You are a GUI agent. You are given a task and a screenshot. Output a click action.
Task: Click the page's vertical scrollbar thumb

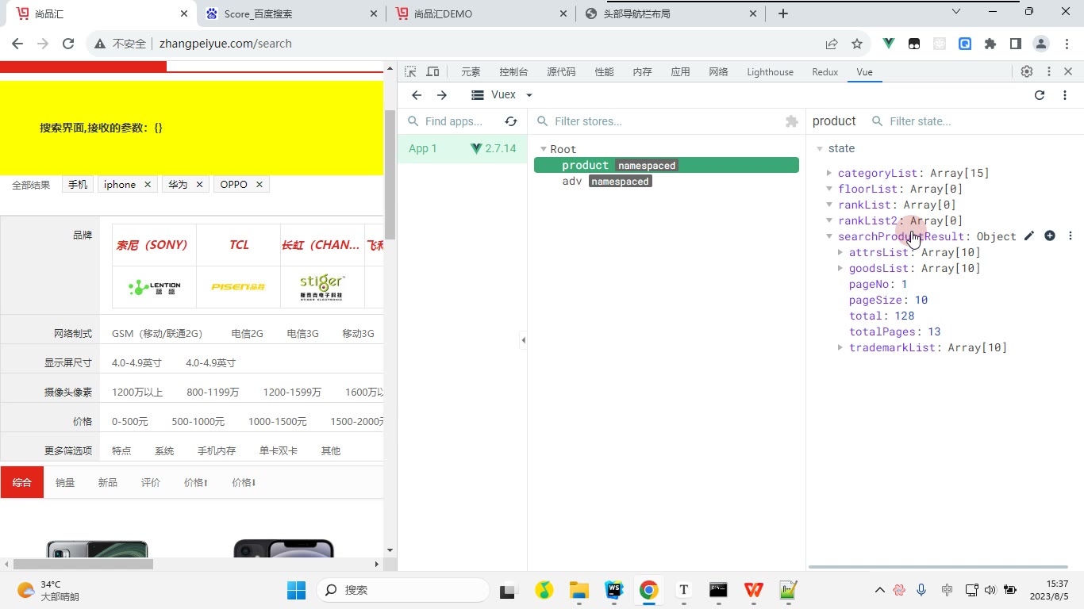(389, 174)
